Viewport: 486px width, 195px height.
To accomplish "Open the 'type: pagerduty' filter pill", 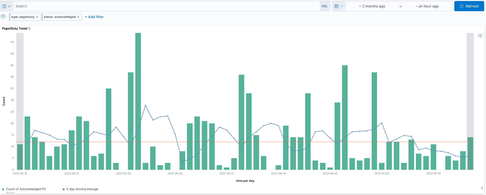I will coord(23,17).
